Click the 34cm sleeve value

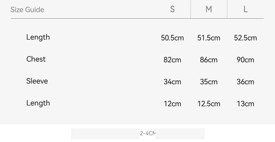coord(172,82)
